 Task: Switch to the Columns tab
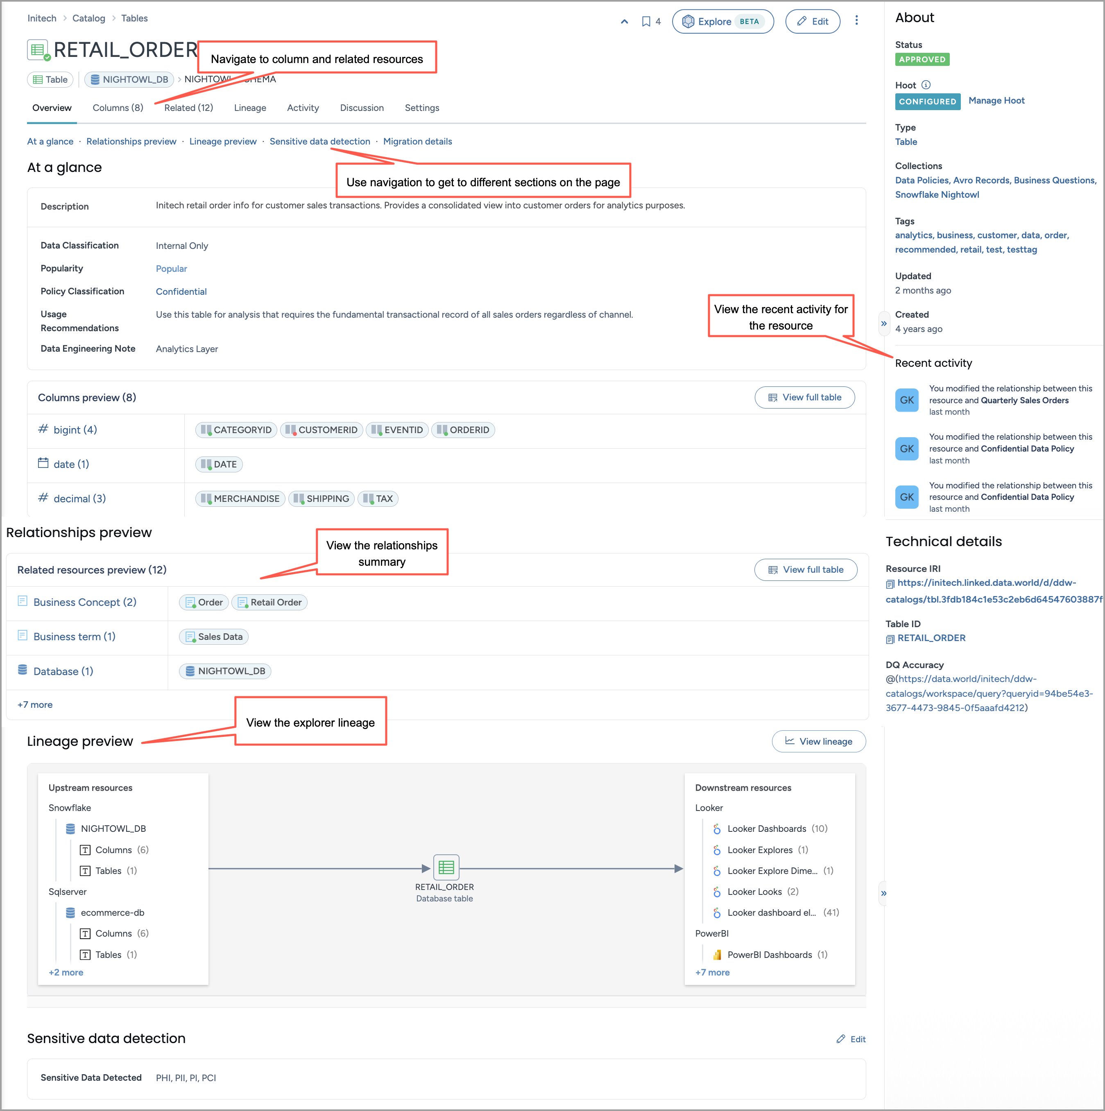(x=118, y=108)
